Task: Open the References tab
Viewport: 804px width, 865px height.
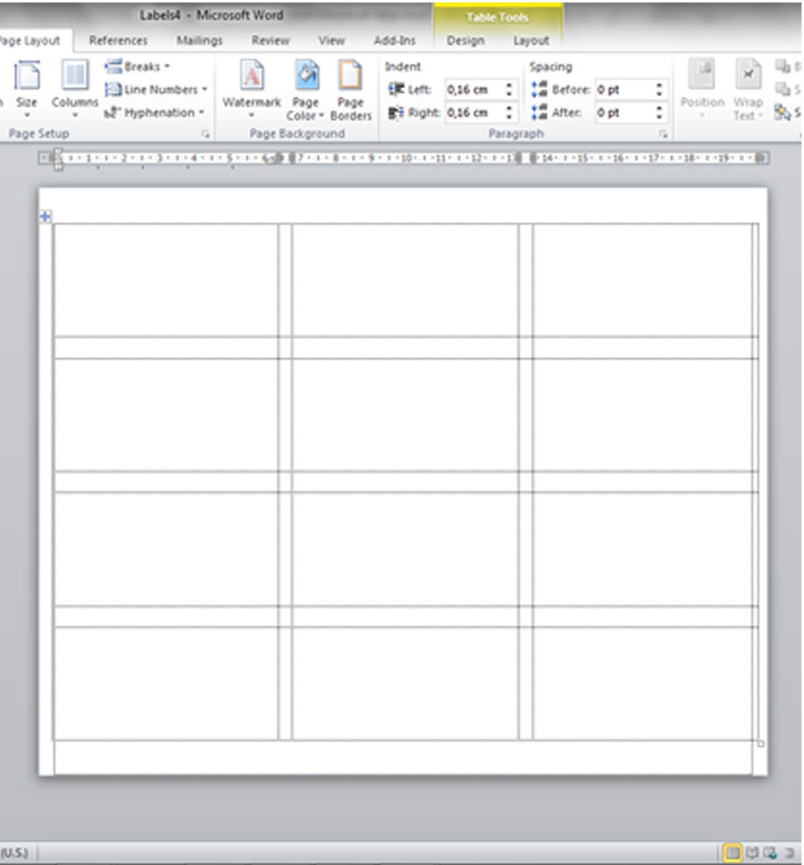Action: [x=118, y=41]
